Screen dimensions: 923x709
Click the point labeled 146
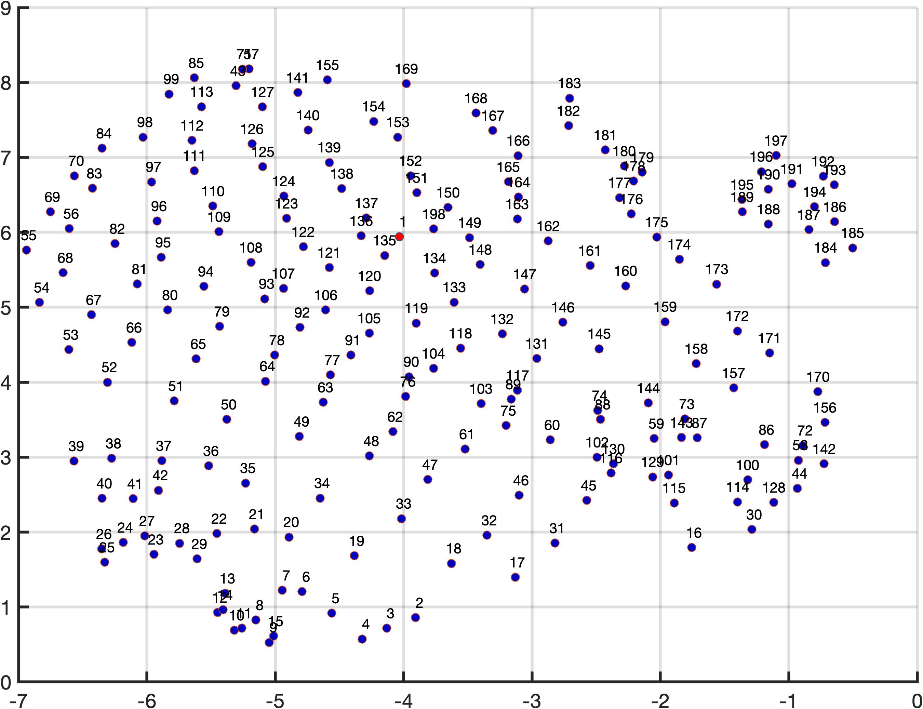click(563, 322)
